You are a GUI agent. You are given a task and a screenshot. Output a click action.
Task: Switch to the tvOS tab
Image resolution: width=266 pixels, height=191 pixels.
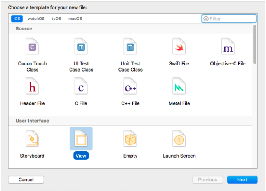click(57, 19)
